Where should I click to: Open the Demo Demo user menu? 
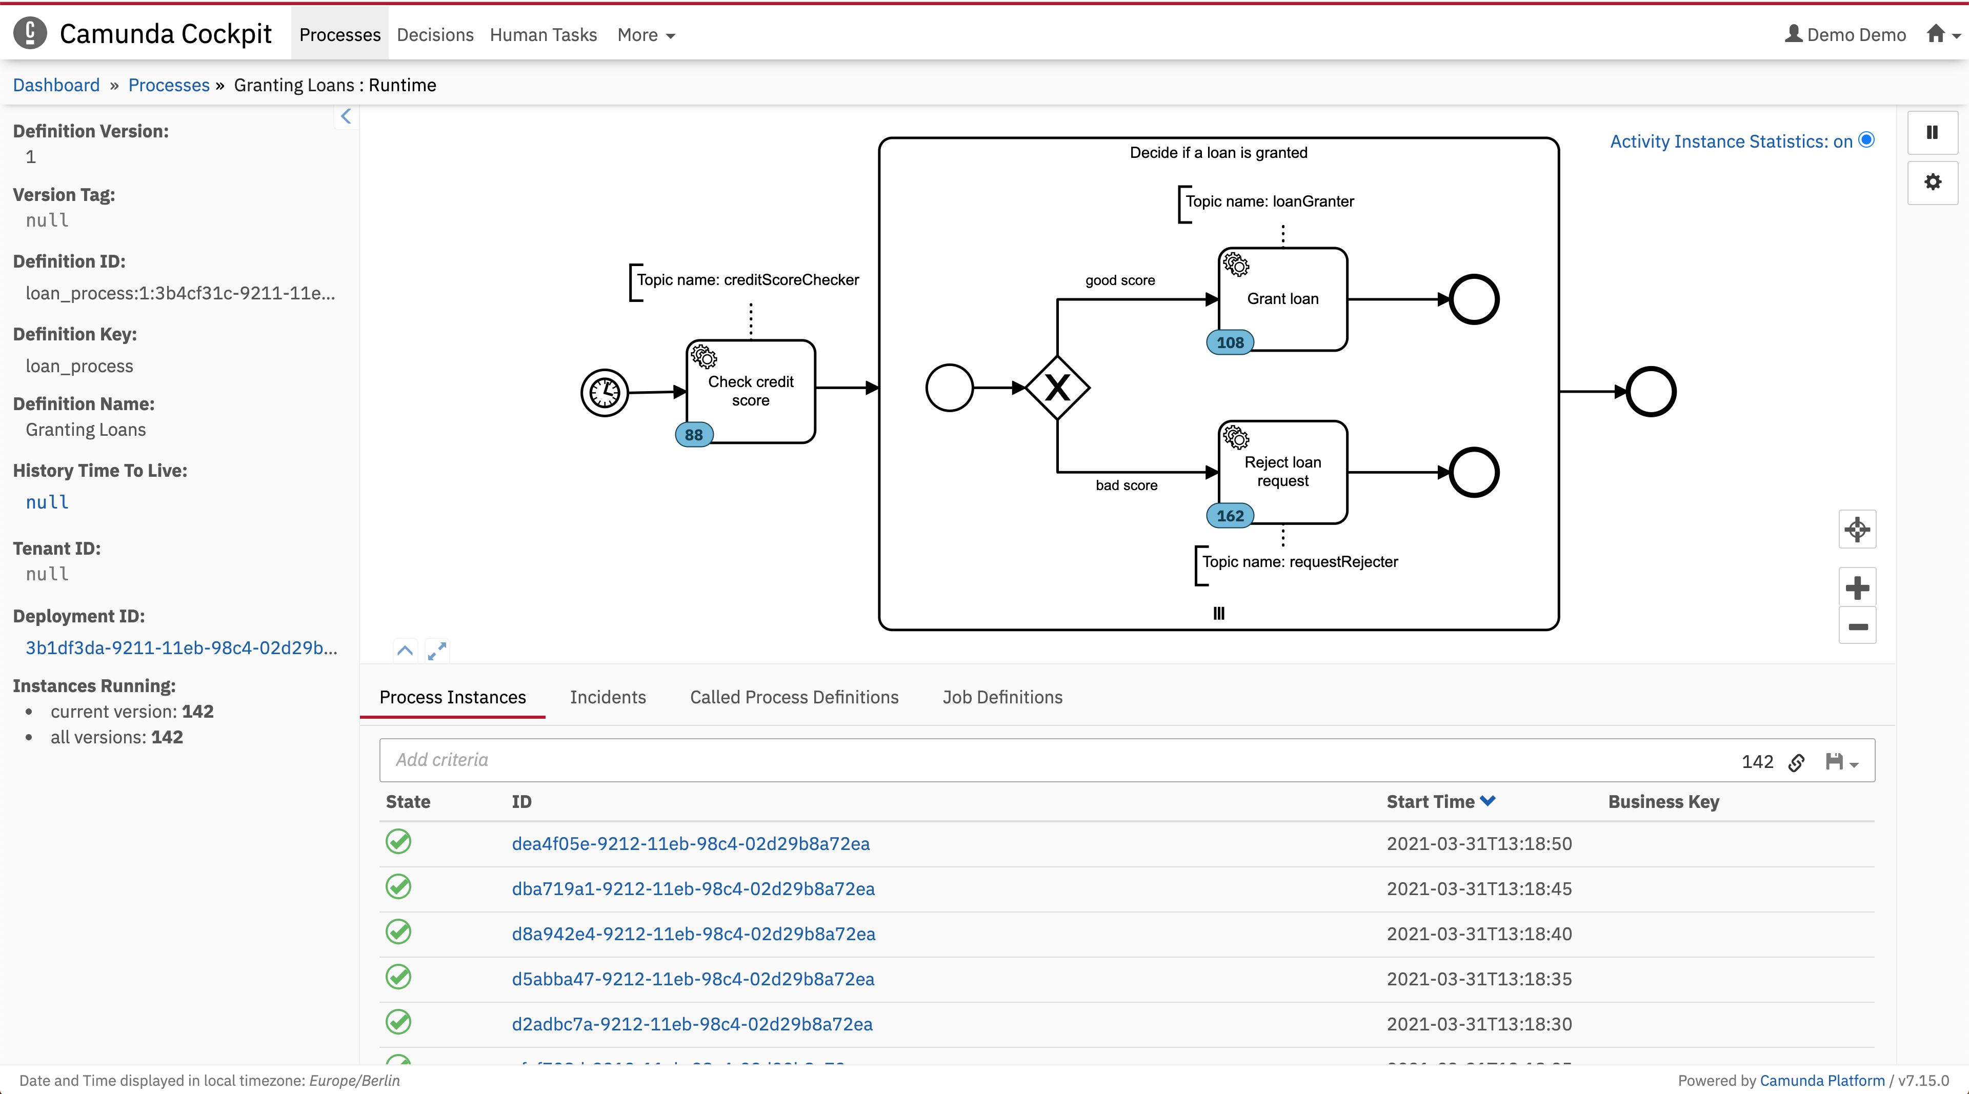(x=1845, y=34)
